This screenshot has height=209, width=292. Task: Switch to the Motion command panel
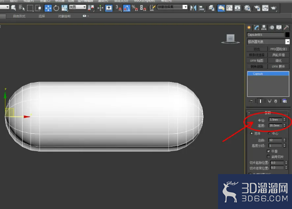[x=272, y=28]
